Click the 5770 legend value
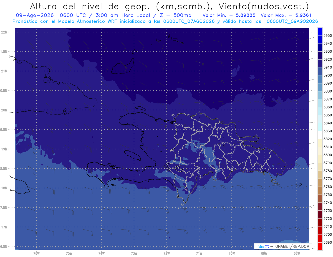This screenshot has height=257, width=333. tap(327, 179)
